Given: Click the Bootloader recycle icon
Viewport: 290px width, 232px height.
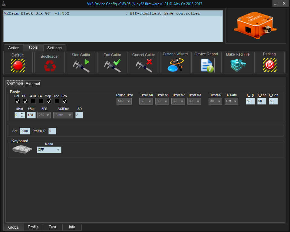Looking at the screenshot, I should coord(50,66).
